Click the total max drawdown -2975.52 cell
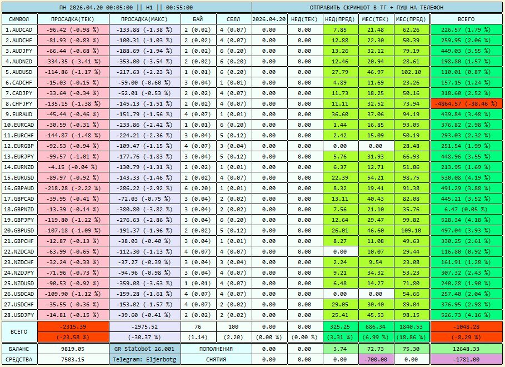The image size is (505, 367). point(144,327)
